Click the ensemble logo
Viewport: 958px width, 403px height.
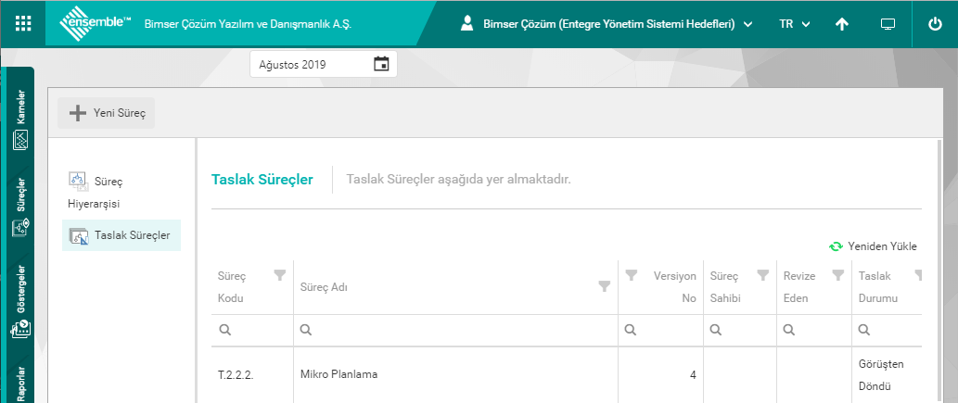point(96,23)
